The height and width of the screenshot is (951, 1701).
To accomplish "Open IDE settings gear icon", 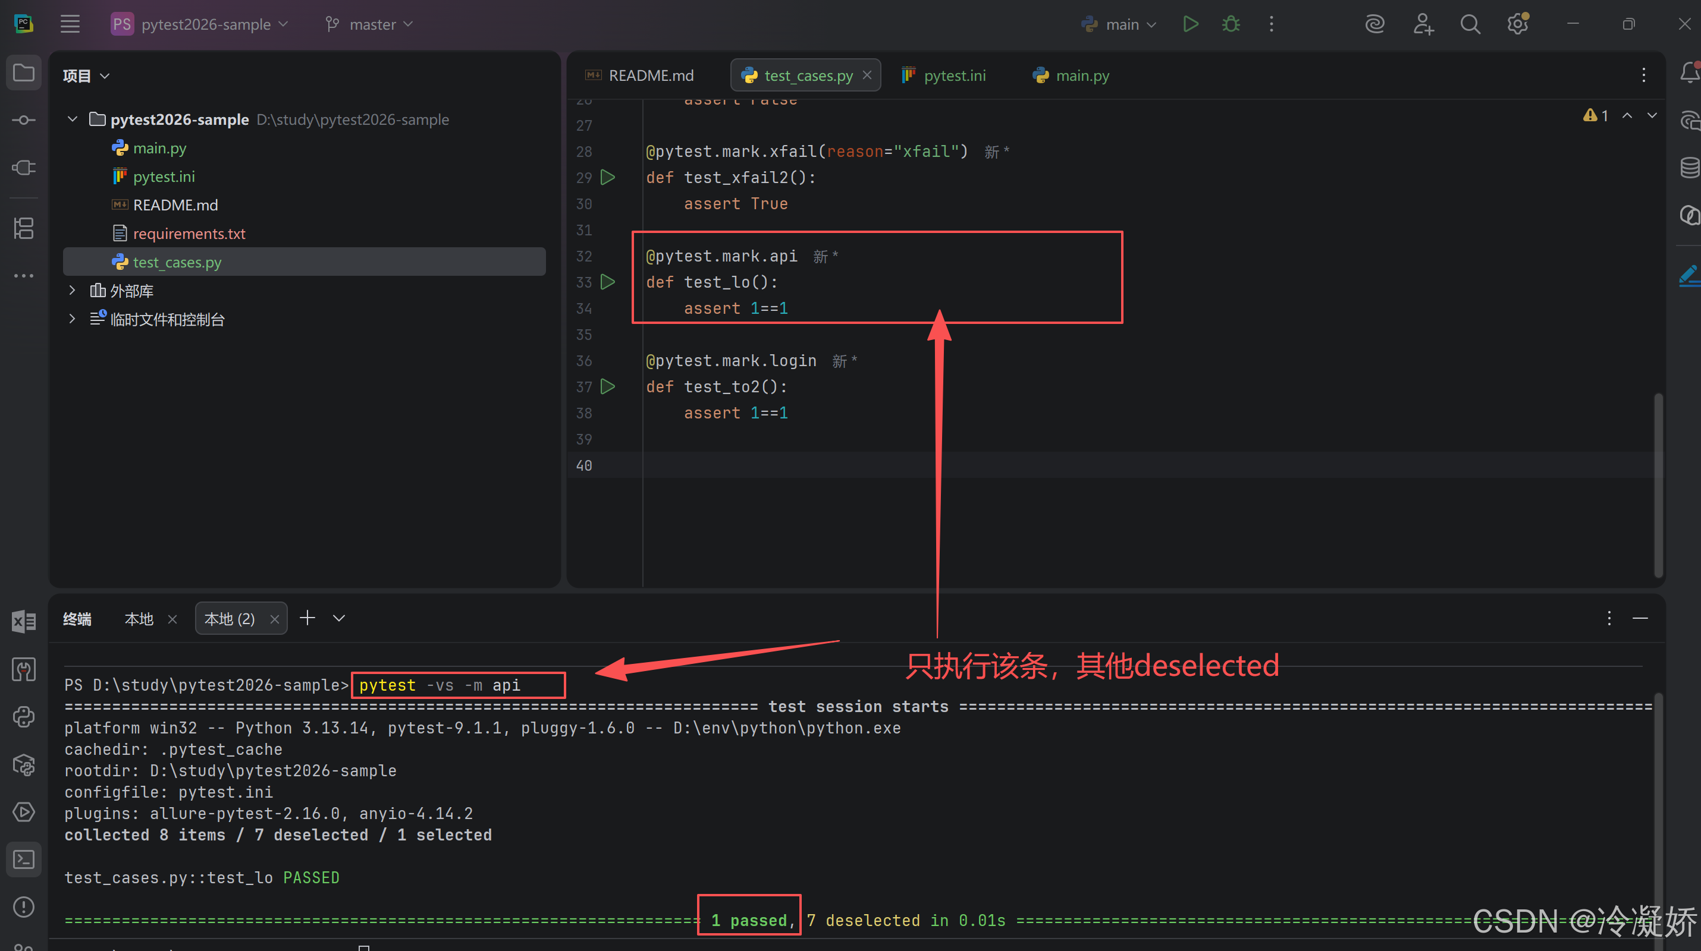I will click(x=1517, y=24).
